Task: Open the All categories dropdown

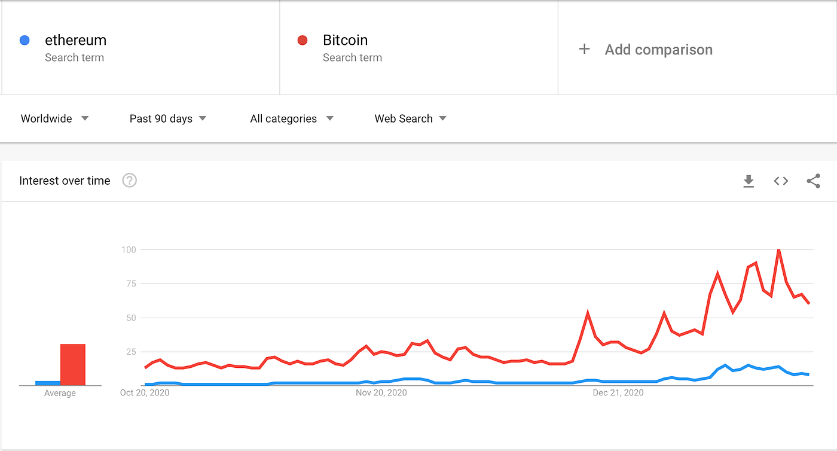Action: click(x=291, y=118)
